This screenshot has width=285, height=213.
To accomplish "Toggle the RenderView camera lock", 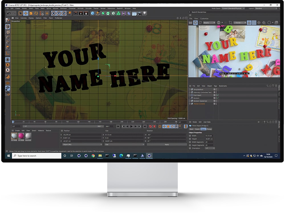I will point(249,23).
